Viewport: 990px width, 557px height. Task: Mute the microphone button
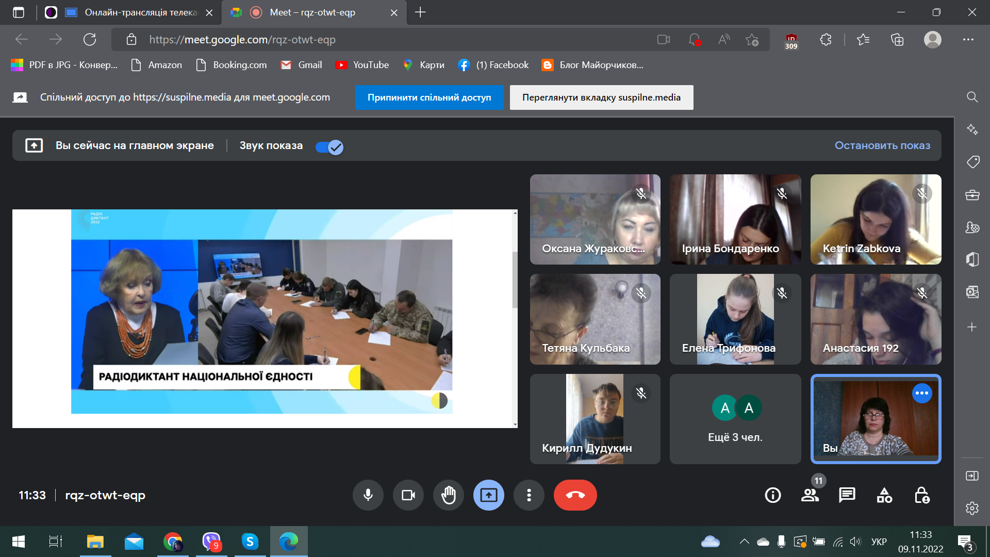[x=368, y=495]
